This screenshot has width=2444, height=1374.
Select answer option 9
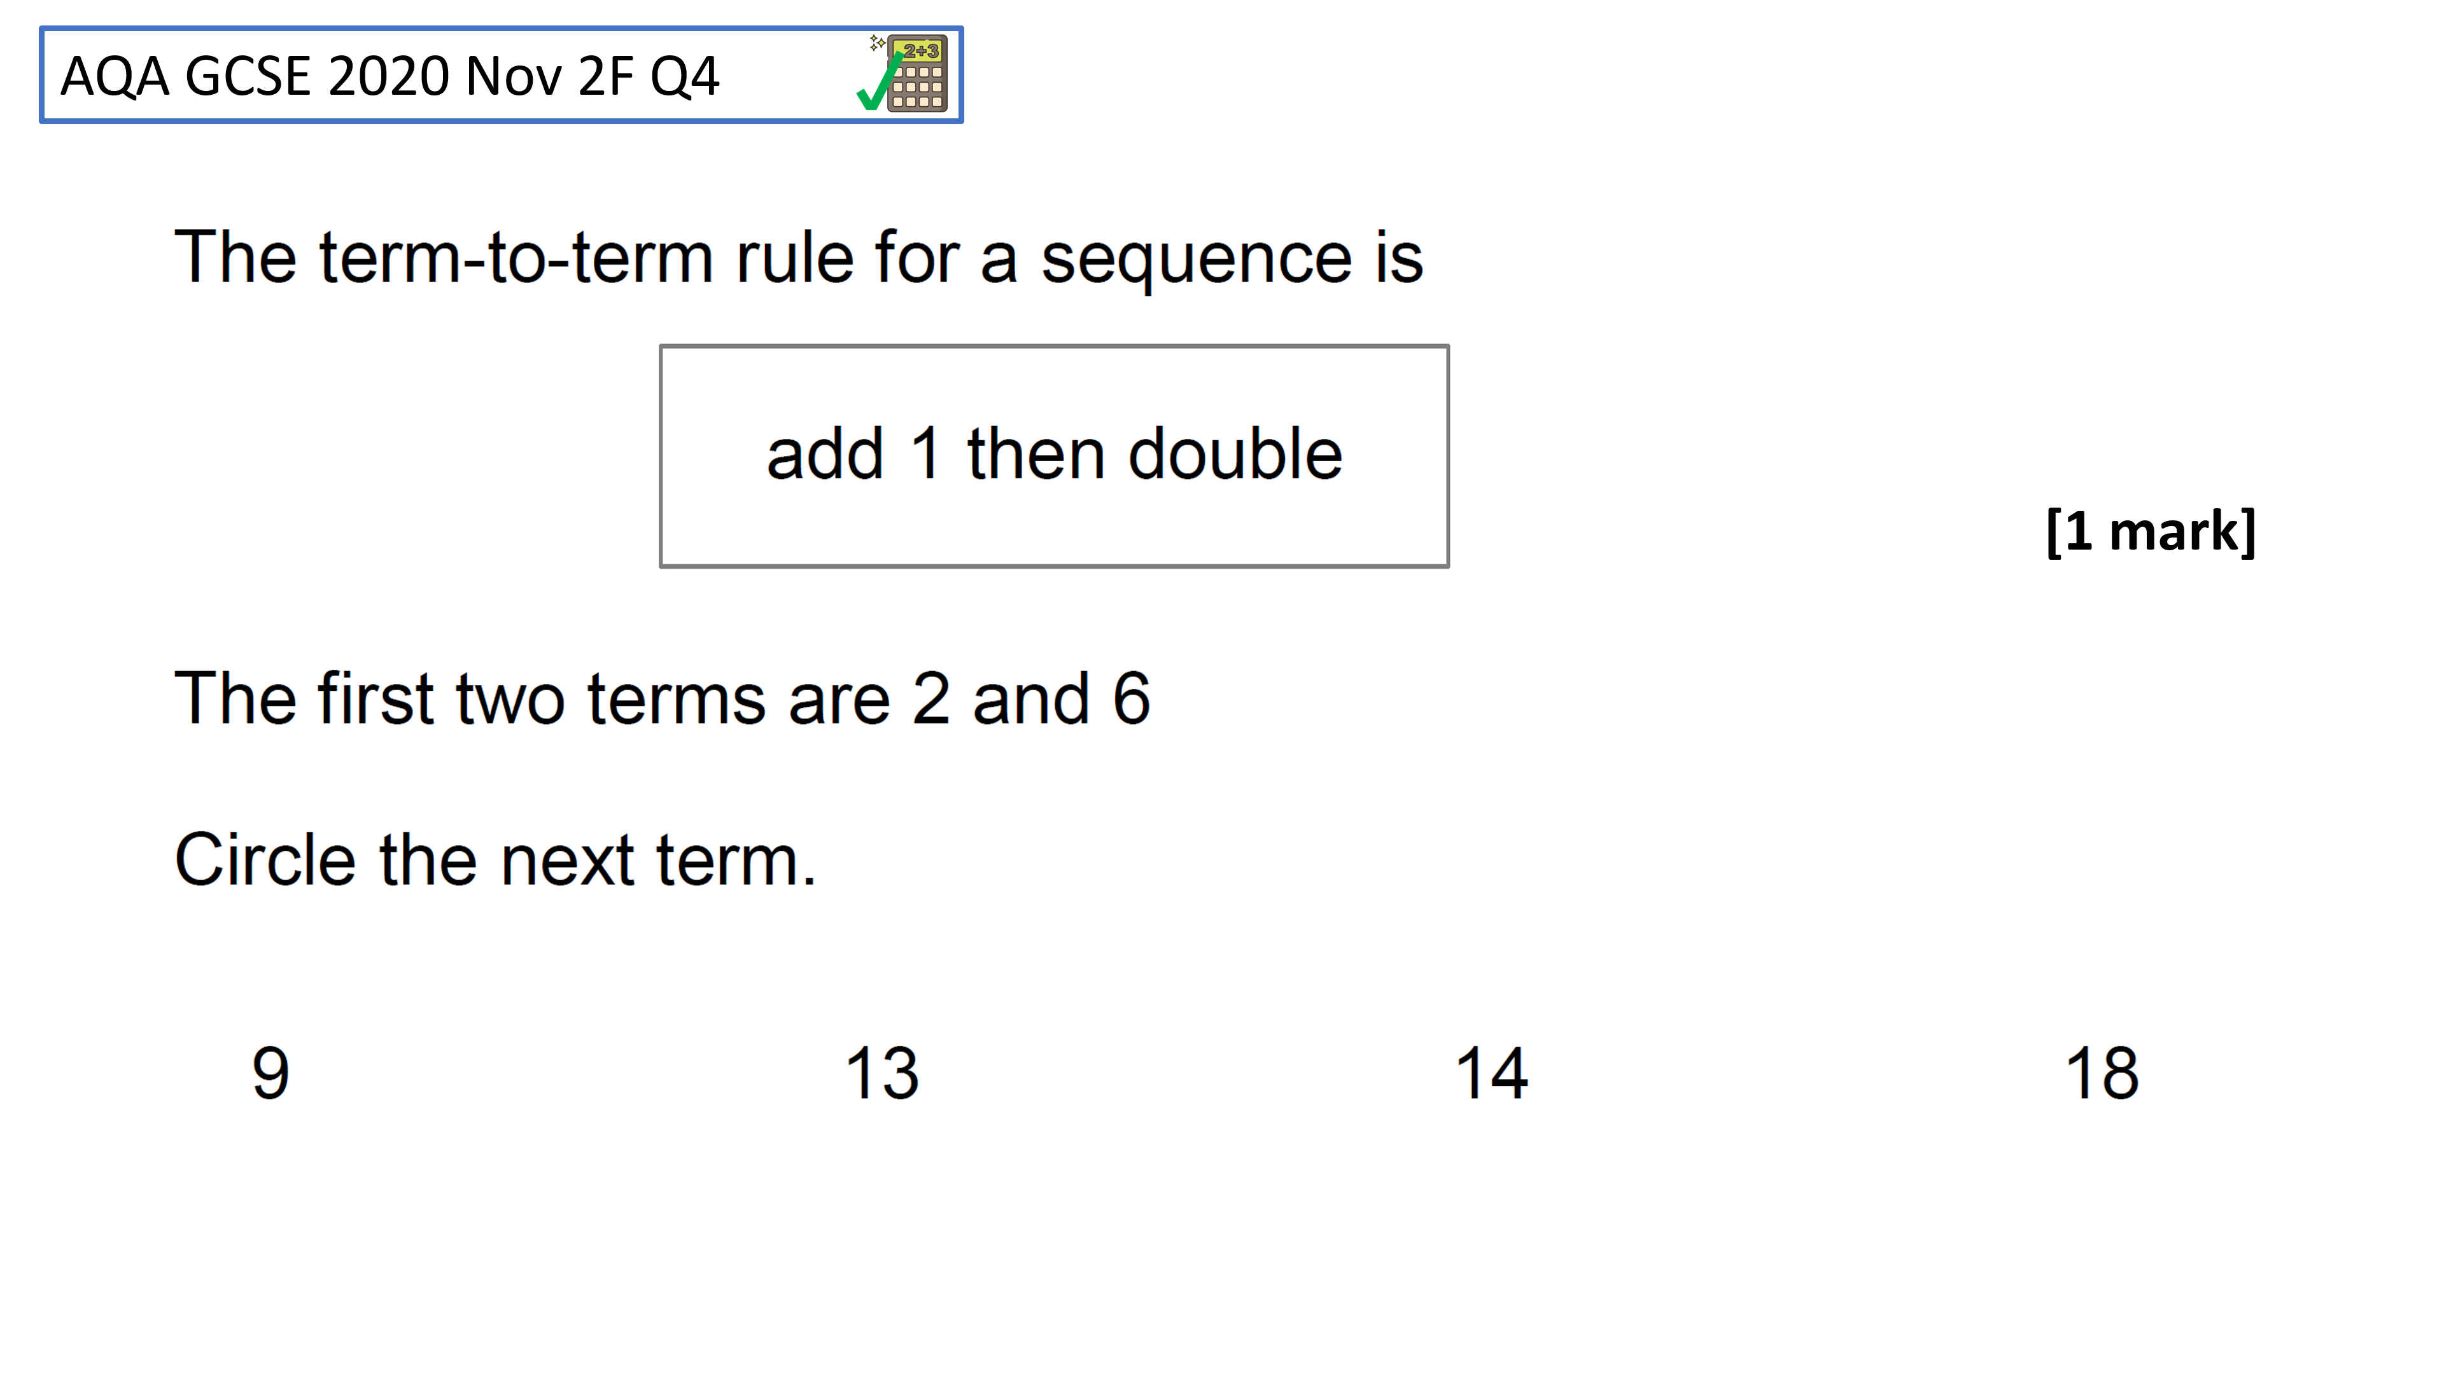270,1073
